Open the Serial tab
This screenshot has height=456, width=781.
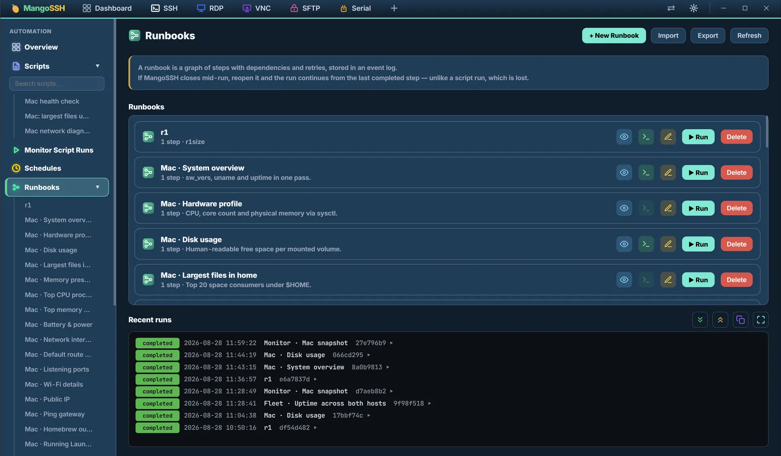[x=356, y=8]
